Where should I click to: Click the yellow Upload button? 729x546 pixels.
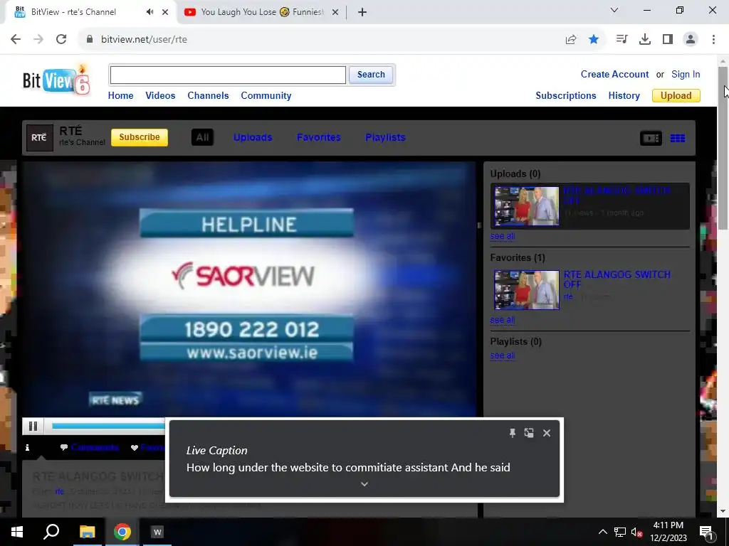676,96
